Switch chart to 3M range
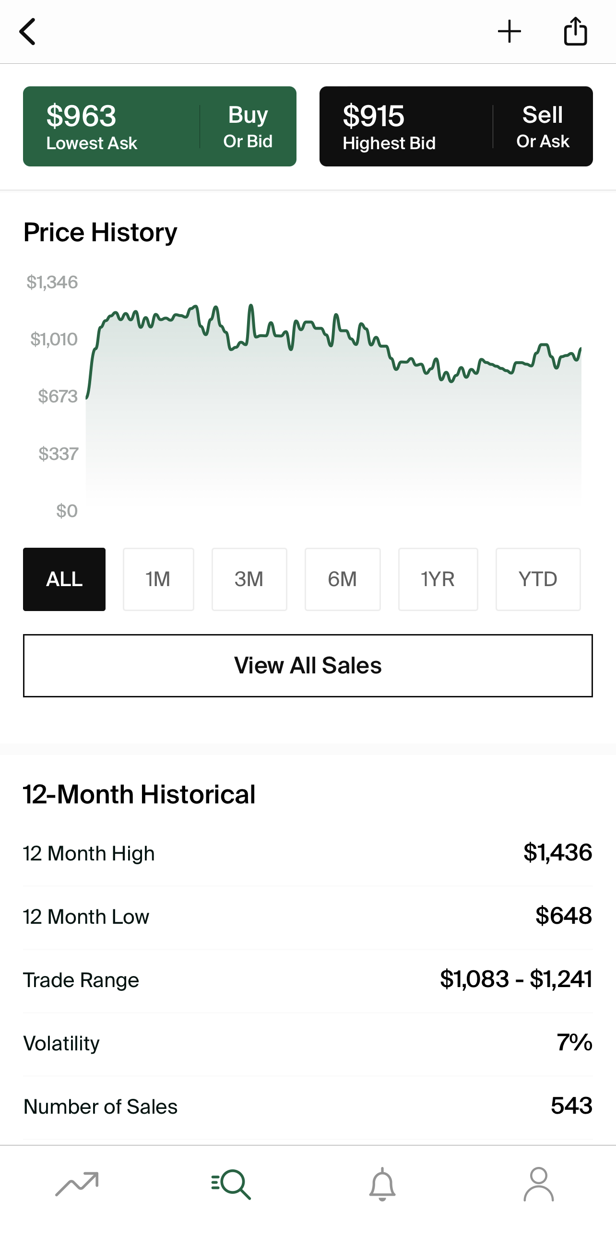This screenshot has width=616, height=1236. pyautogui.click(x=249, y=579)
